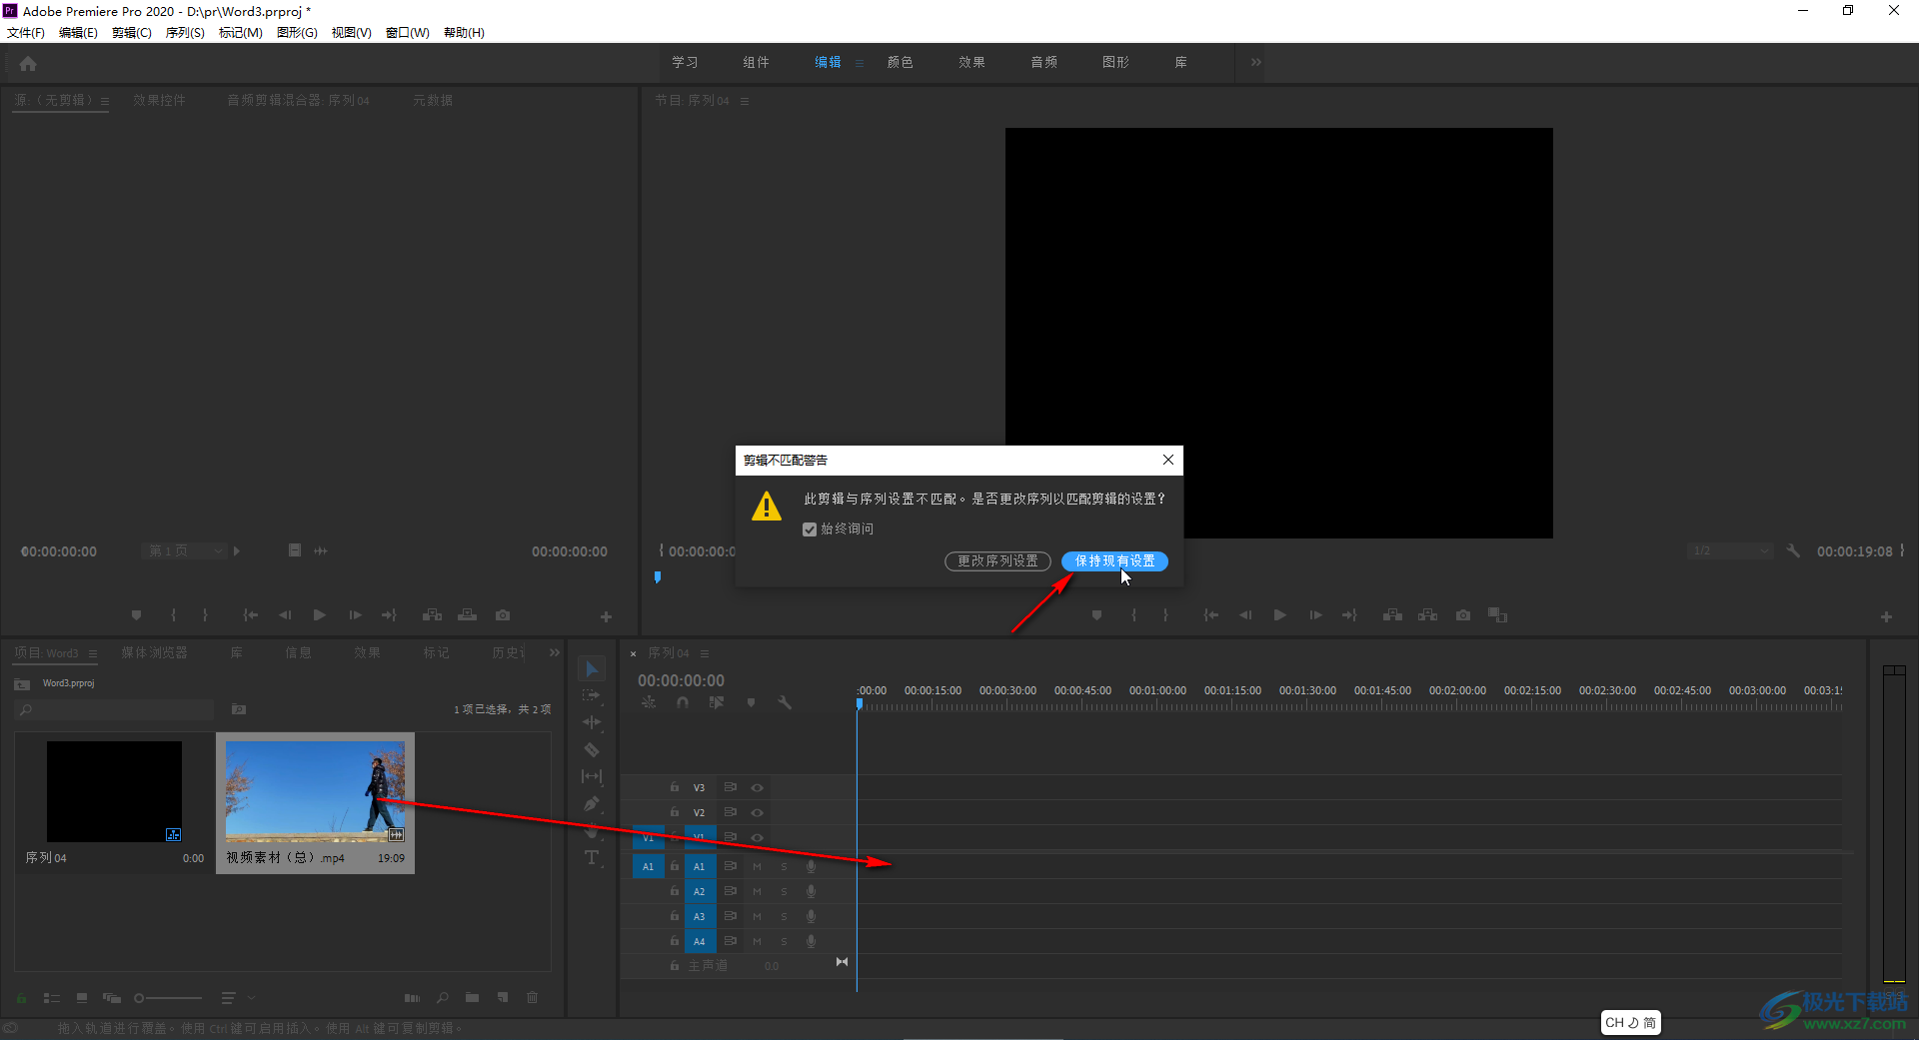Click Lift button in program monitor
This screenshot has height=1040, width=1919.
pos(1392,615)
